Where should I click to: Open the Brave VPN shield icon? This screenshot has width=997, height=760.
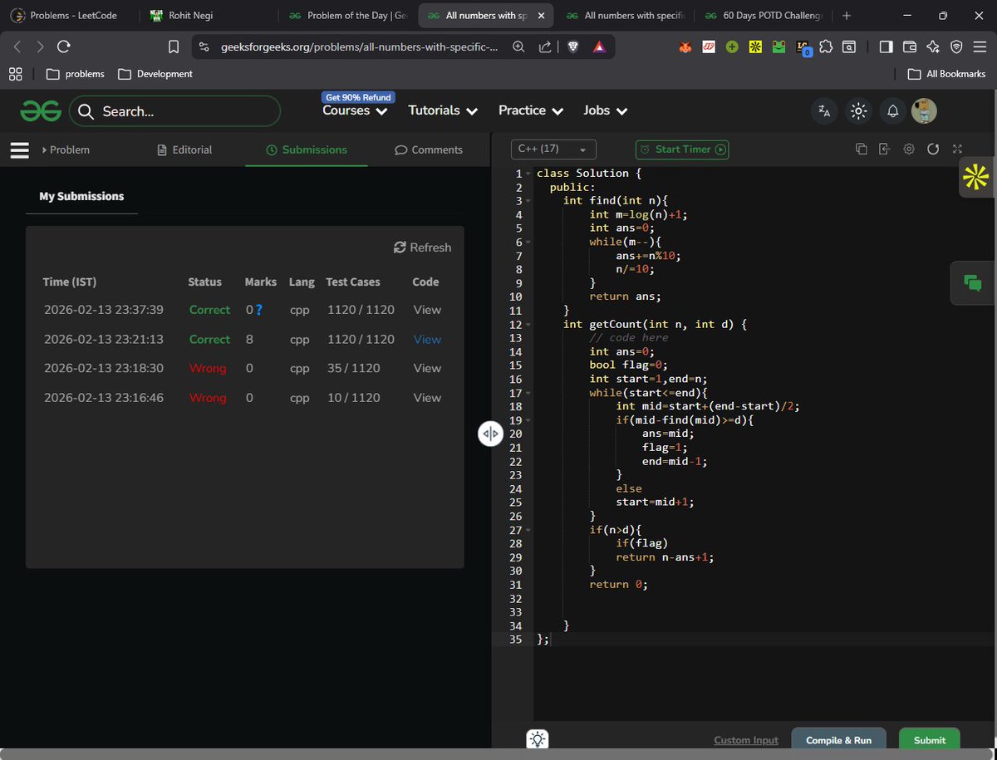tap(956, 47)
